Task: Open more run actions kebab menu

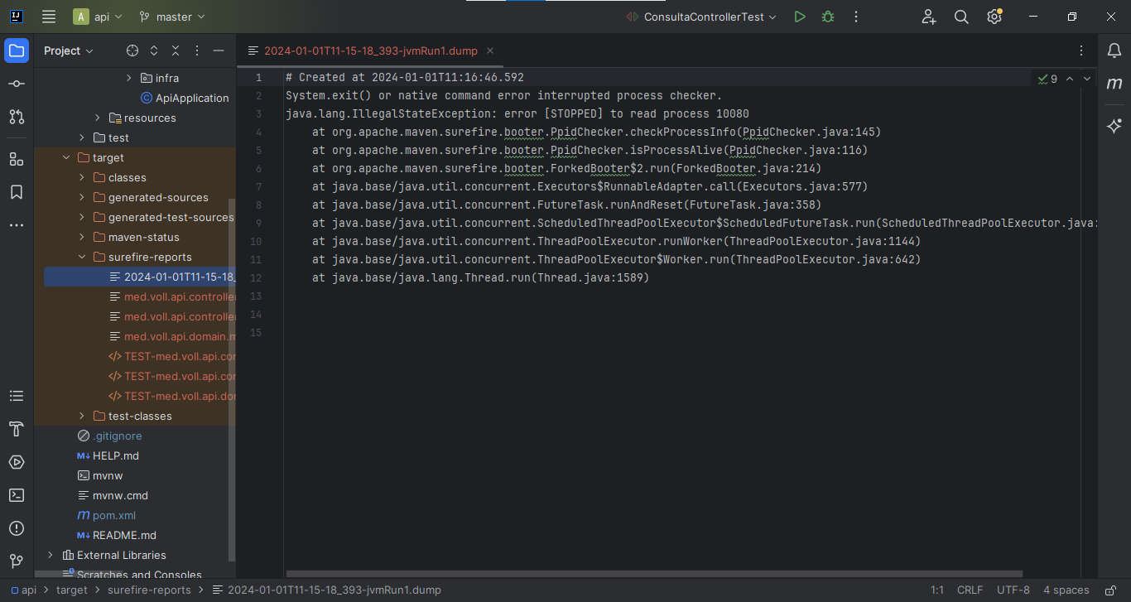Action: 856,17
